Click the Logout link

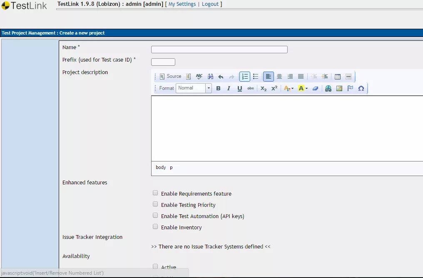[210, 4]
